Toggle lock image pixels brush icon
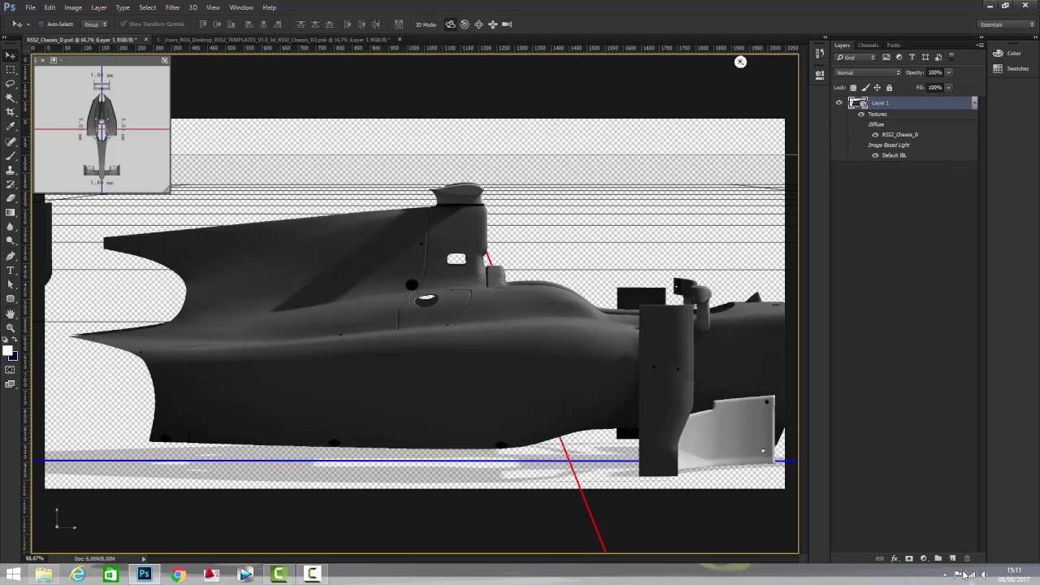 [x=865, y=87]
